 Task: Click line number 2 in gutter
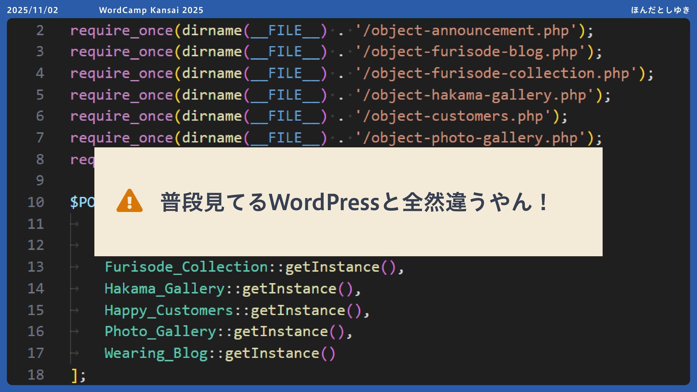coord(40,30)
